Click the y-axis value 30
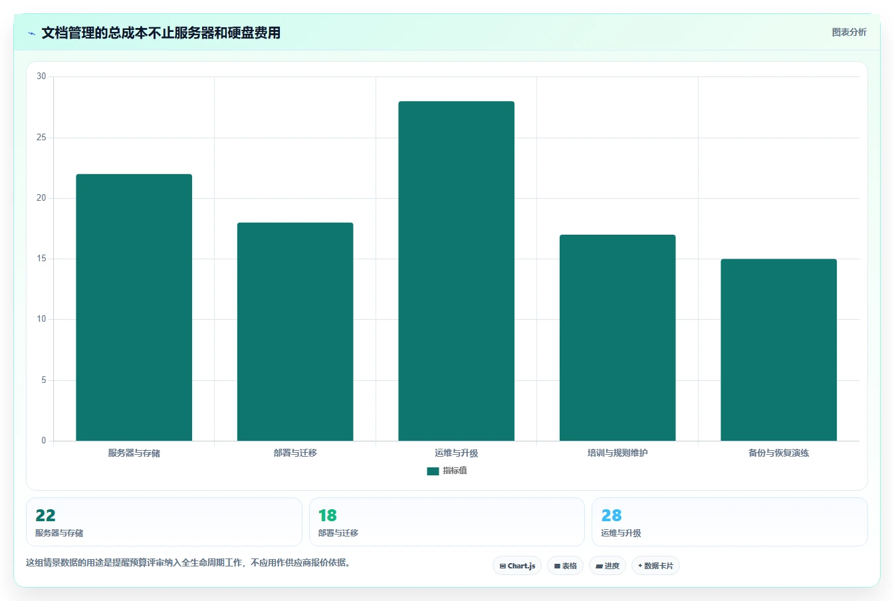894x601 pixels. [41, 76]
